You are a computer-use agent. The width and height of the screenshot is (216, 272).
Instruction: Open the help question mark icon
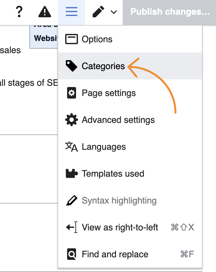coord(19,12)
